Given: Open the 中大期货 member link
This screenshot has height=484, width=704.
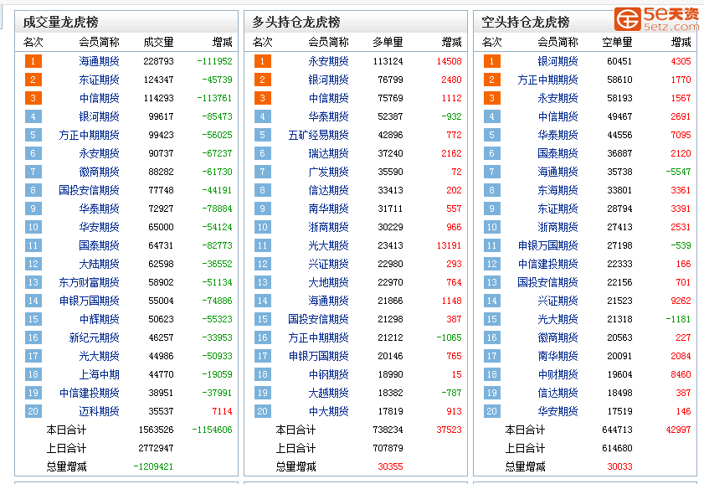Looking at the screenshot, I should pyautogui.click(x=328, y=411).
